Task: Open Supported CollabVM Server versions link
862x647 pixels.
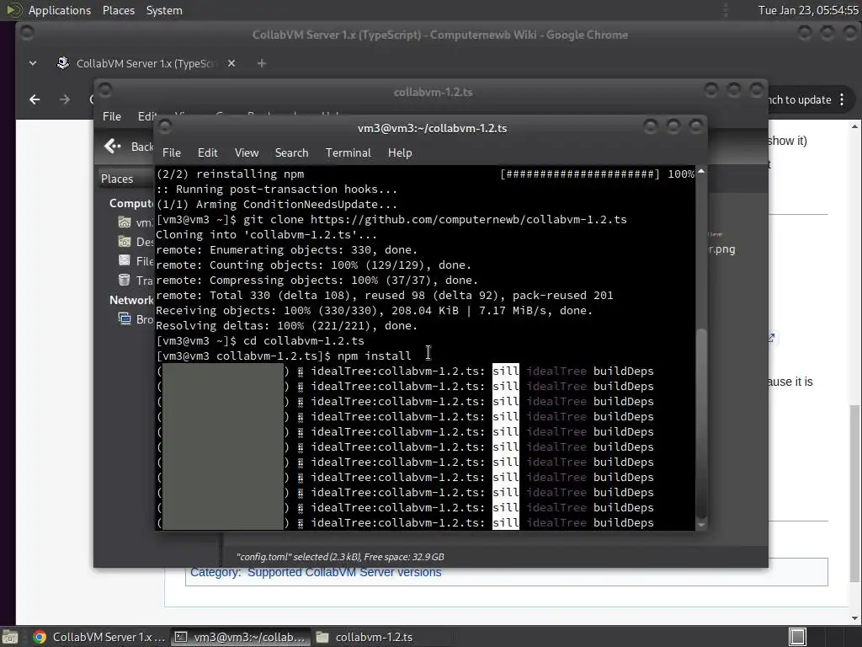Action: (x=344, y=573)
